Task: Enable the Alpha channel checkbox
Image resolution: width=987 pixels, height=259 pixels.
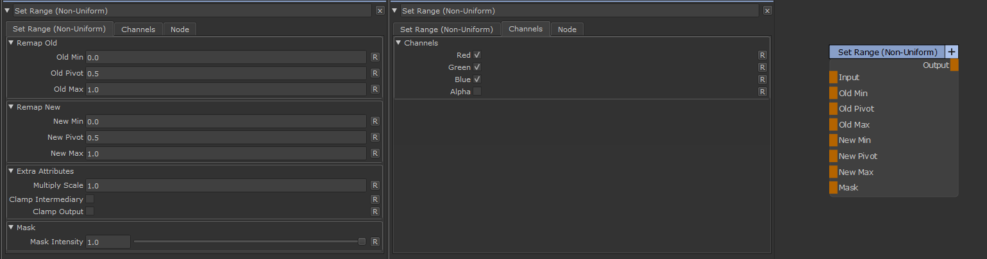Action: (477, 92)
